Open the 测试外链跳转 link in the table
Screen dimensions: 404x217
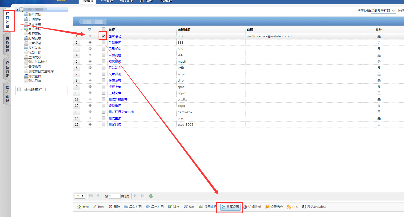(x=118, y=99)
